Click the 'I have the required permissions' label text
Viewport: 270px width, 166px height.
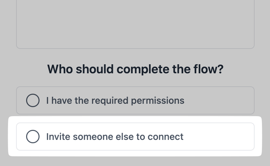115,100
